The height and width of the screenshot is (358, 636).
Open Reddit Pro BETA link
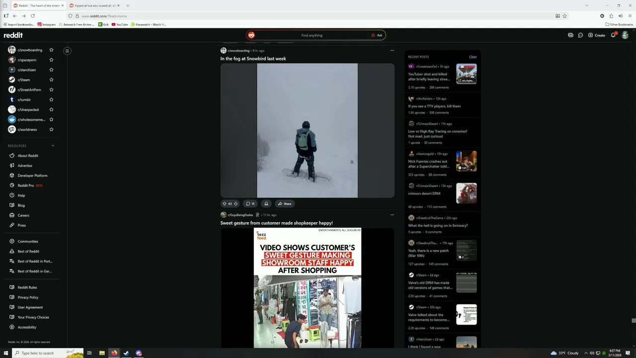coord(30,185)
